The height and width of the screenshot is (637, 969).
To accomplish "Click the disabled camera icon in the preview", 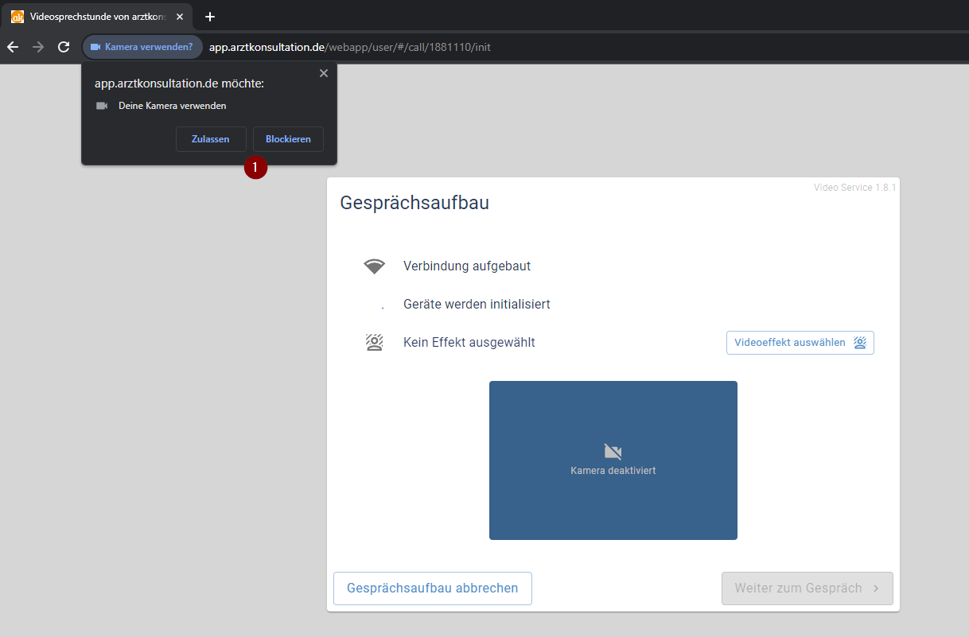I will point(613,452).
